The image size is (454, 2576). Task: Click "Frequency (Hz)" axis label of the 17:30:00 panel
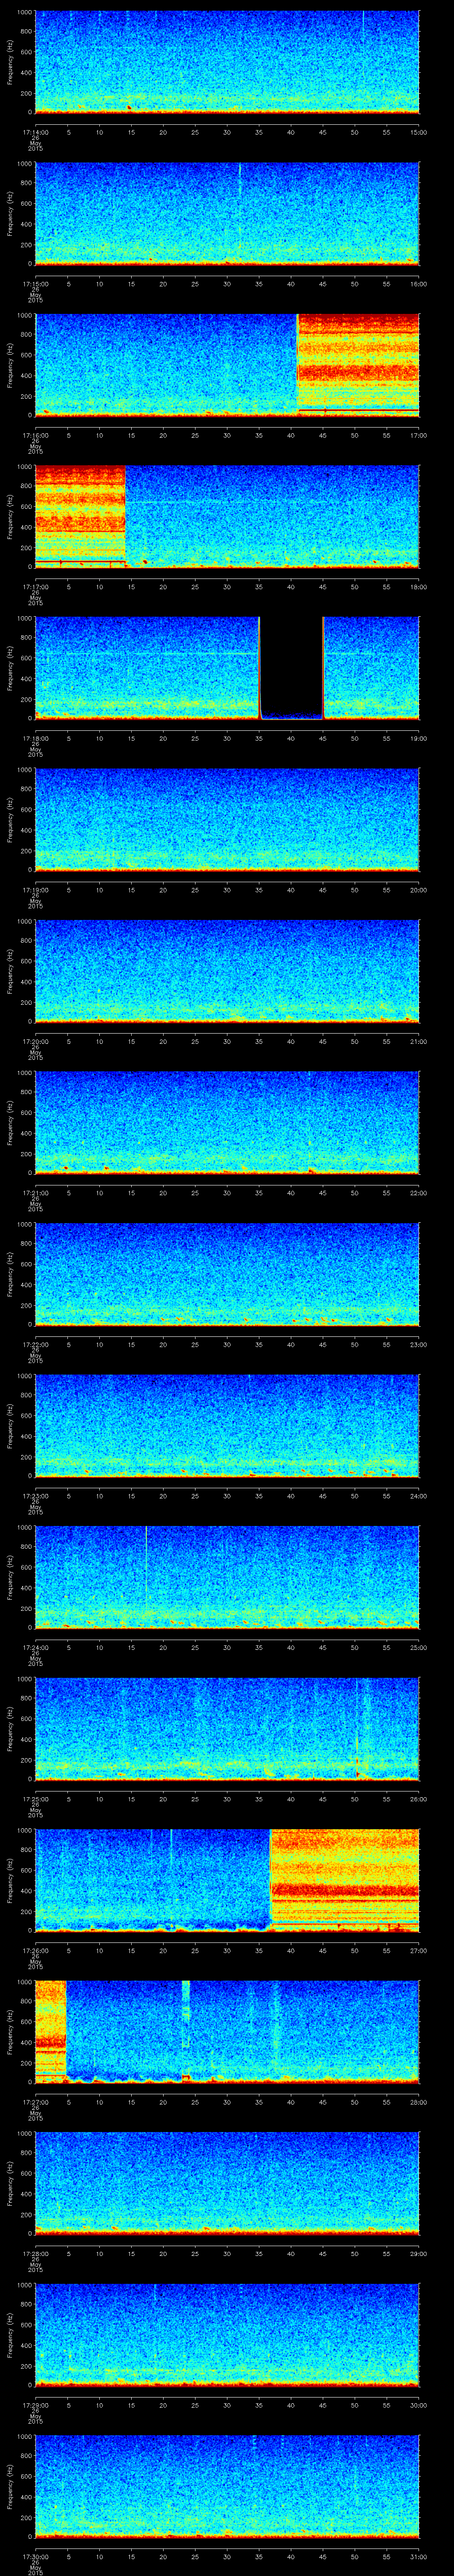point(10,2487)
